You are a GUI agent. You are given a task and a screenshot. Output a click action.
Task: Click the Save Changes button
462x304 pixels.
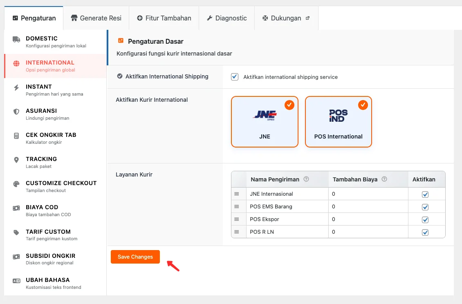point(135,257)
